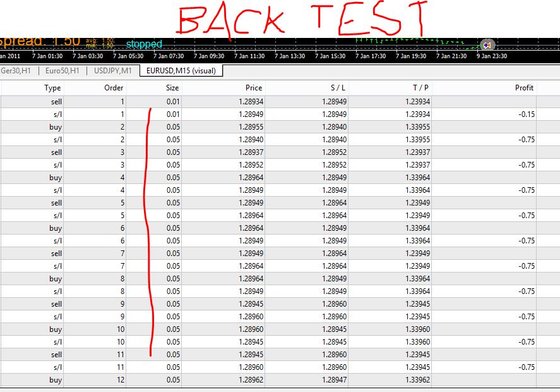Select profit -0.15 in order 1 s/l row
The width and height of the screenshot is (560, 392).
(x=527, y=114)
